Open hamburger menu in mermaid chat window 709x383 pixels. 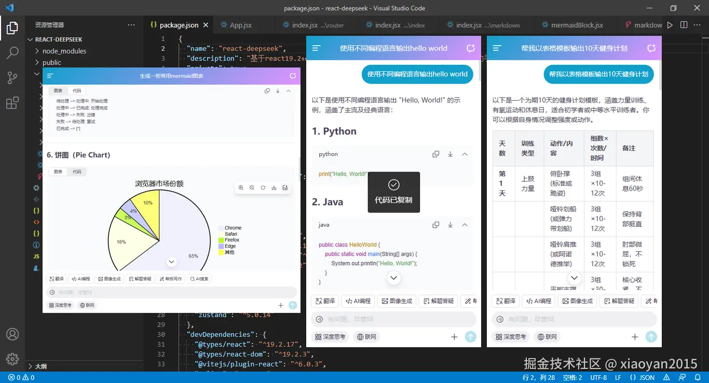coord(50,76)
